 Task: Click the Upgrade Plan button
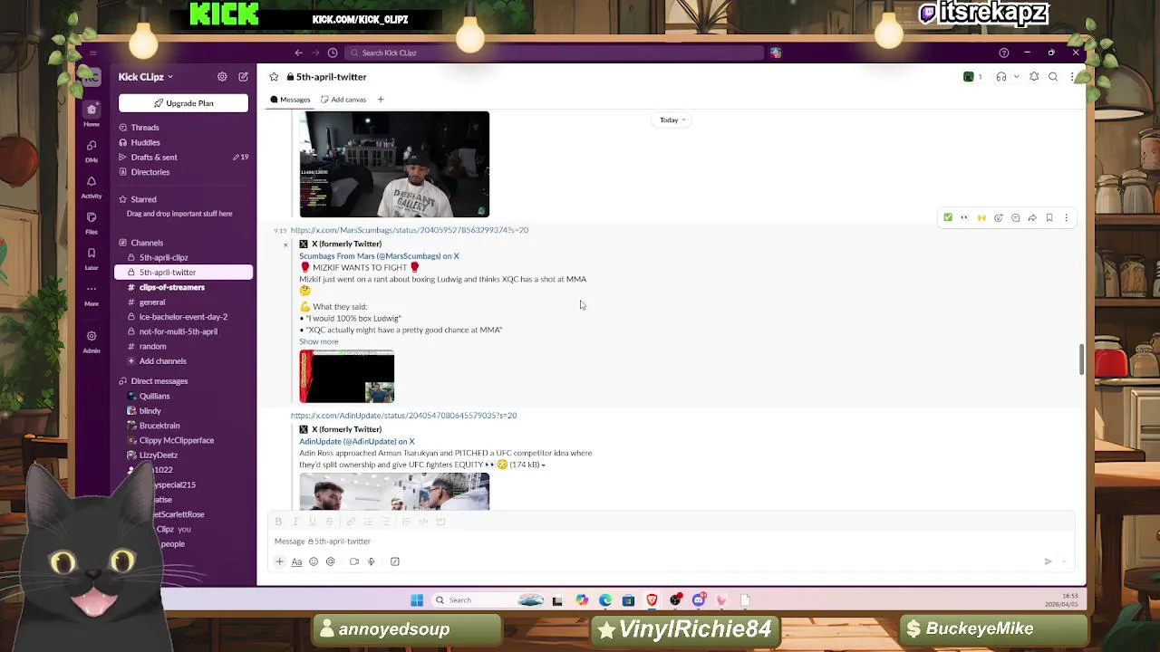click(183, 103)
